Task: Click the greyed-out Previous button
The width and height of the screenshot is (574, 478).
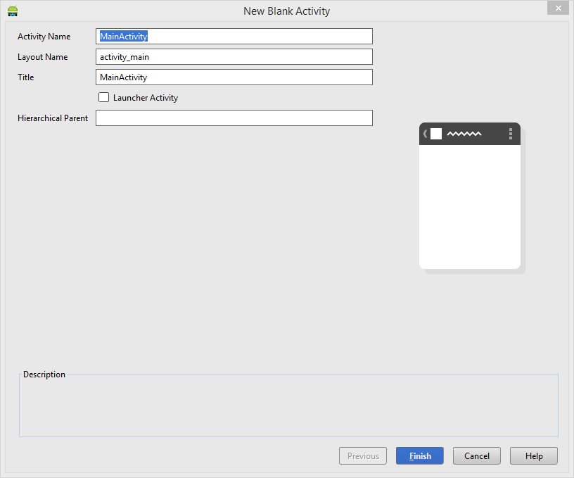Action: 363,456
